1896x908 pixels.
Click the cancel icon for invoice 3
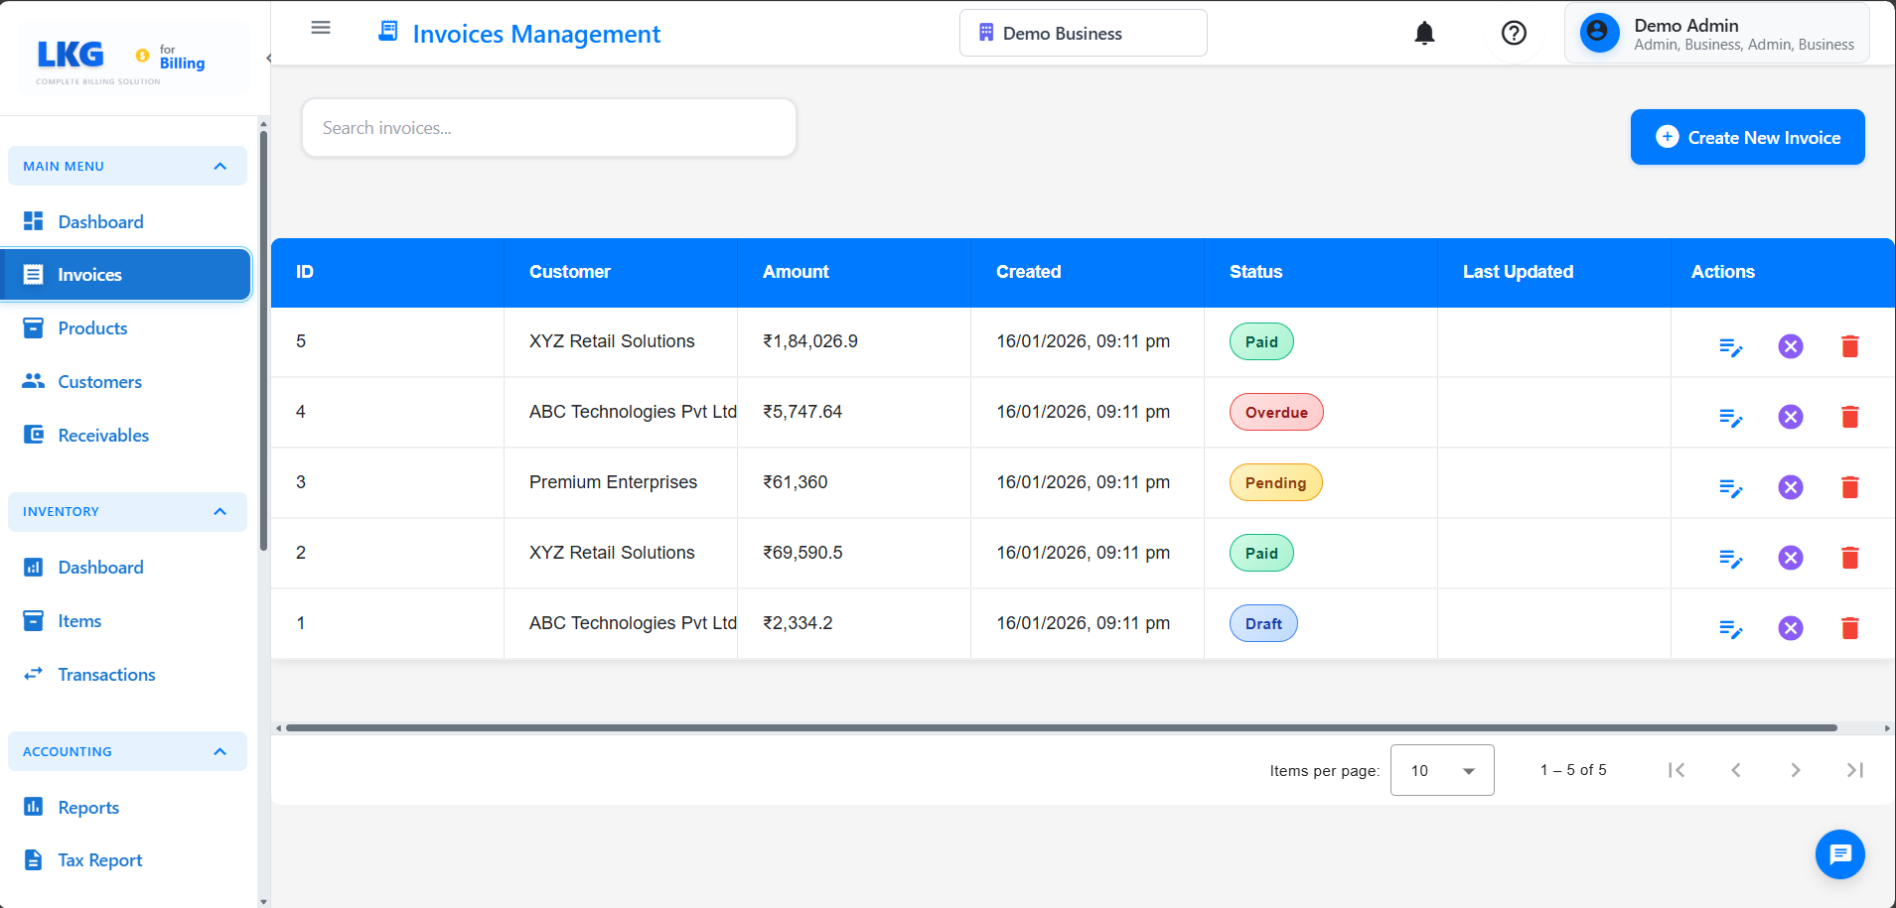click(1790, 487)
